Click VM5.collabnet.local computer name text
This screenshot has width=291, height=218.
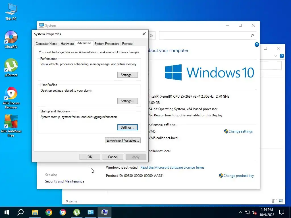[x=163, y=138]
